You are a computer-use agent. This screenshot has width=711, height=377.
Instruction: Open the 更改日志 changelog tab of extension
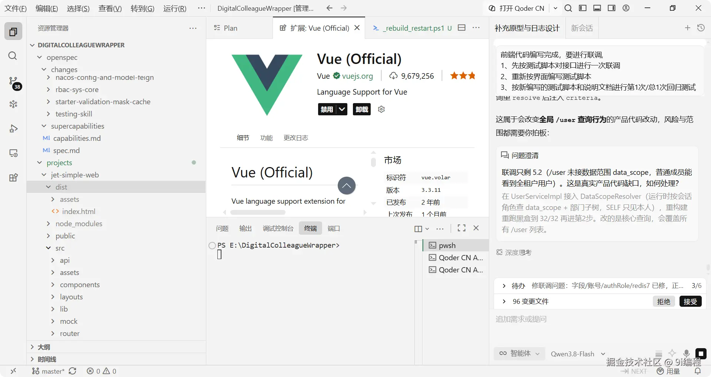click(x=296, y=138)
